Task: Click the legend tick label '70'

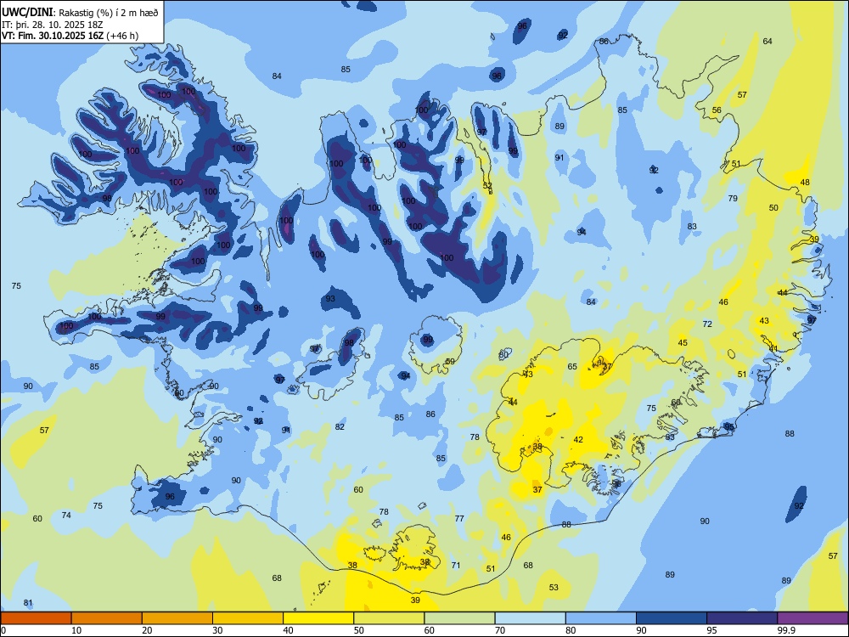Action: [x=500, y=630]
